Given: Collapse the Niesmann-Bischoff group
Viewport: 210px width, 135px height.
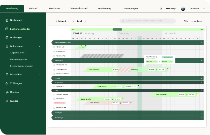Looking at the screenshot, I should click(x=201, y=43).
